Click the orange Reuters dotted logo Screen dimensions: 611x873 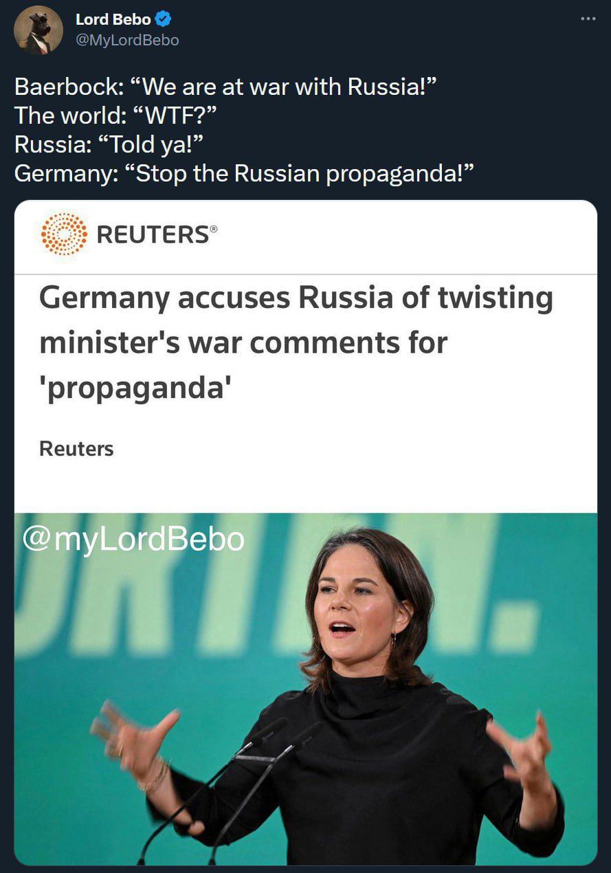64,234
